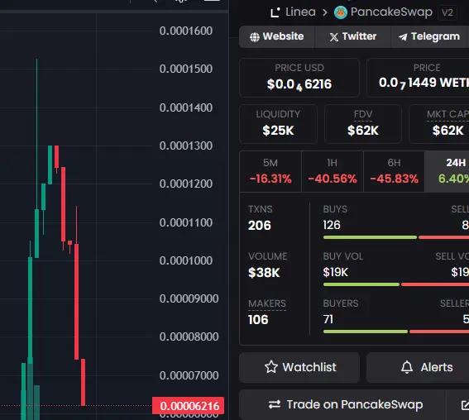
Task: Select the PancakeSwap DEX breadcrumb
Action: pyautogui.click(x=383, y=12)
